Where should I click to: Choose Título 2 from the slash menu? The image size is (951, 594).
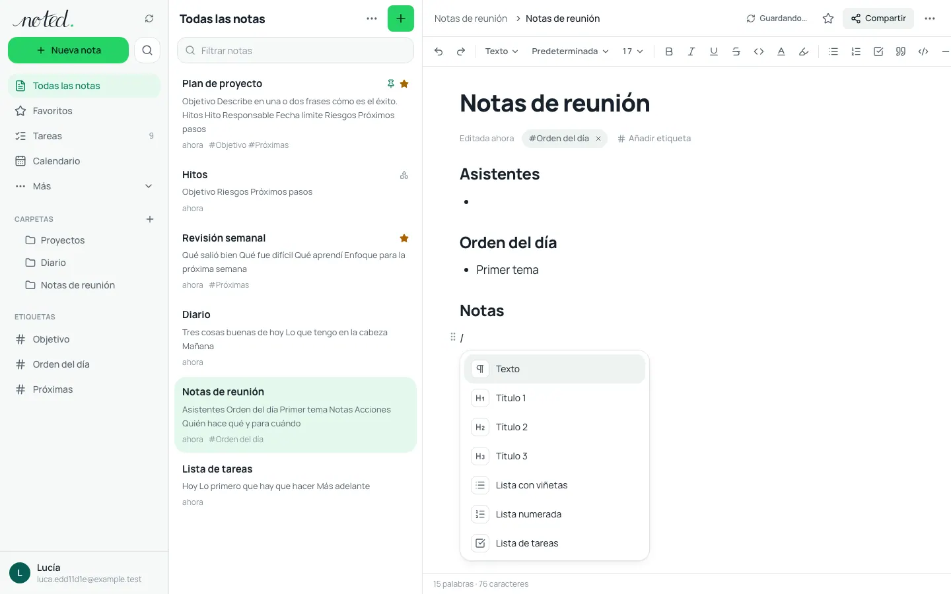click(x=555, y=427)
